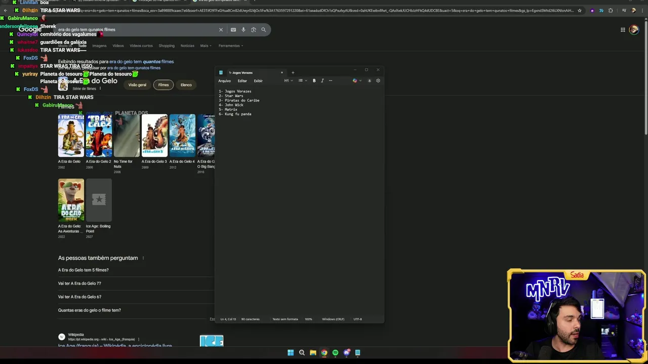This screenshot has height=364, width=648.
Task: Open Notepad icon on taskbar
Action: [x=357, y=353]
